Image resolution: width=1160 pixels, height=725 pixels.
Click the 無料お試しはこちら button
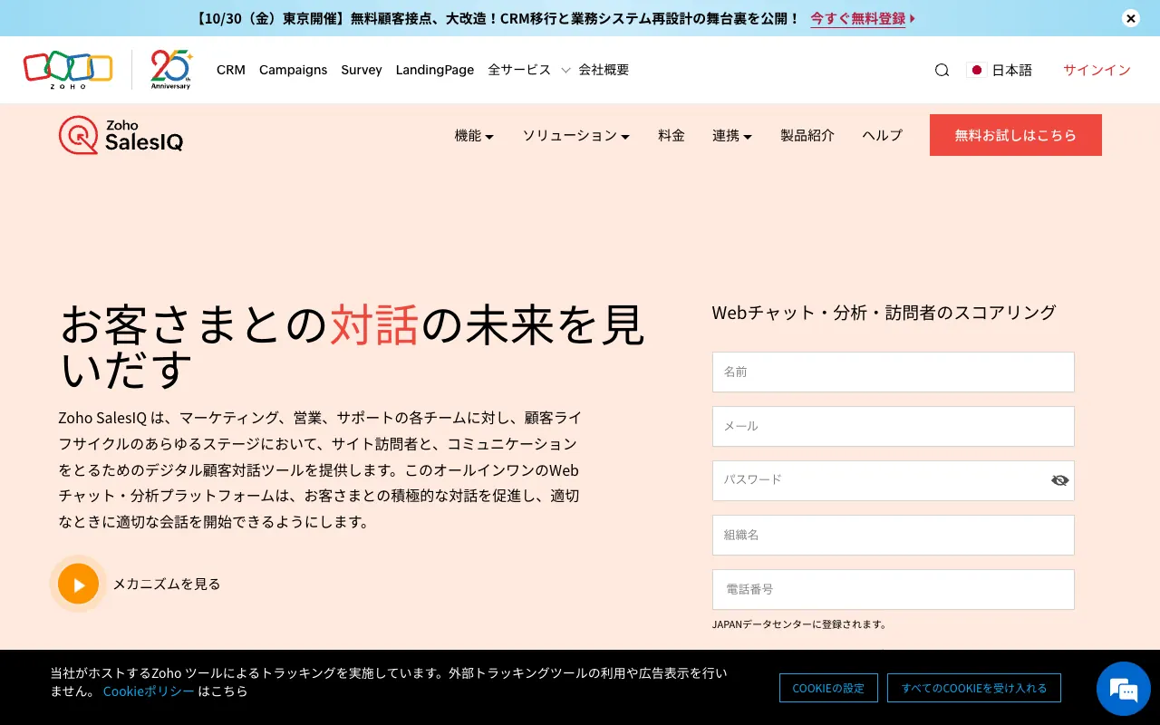coord(1016,135)
